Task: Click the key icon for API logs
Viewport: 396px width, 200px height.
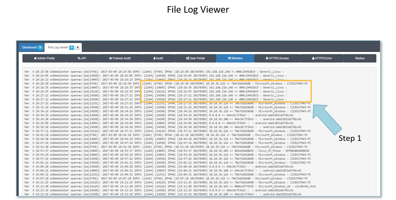Action: click(79, 58)
